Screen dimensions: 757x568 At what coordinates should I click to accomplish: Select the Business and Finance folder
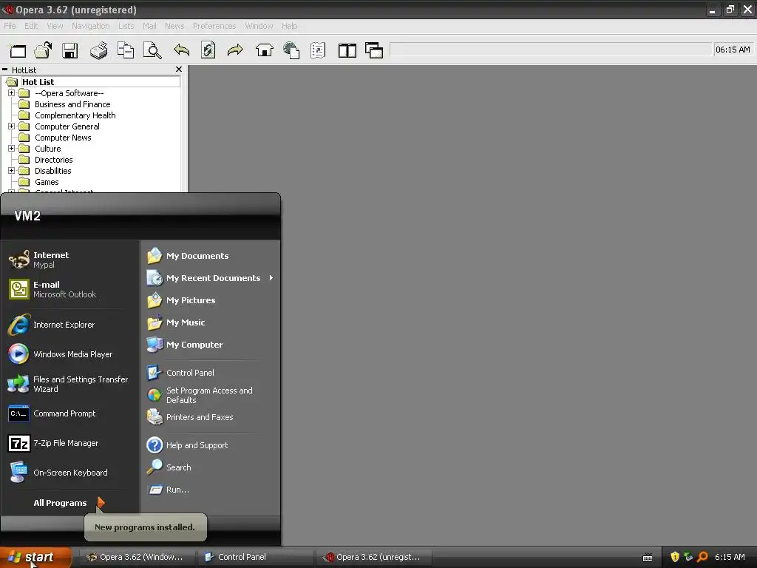(72, 104)
